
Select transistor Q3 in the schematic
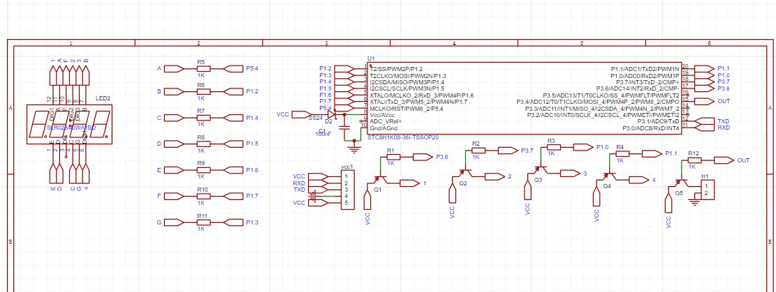(539, 169)
